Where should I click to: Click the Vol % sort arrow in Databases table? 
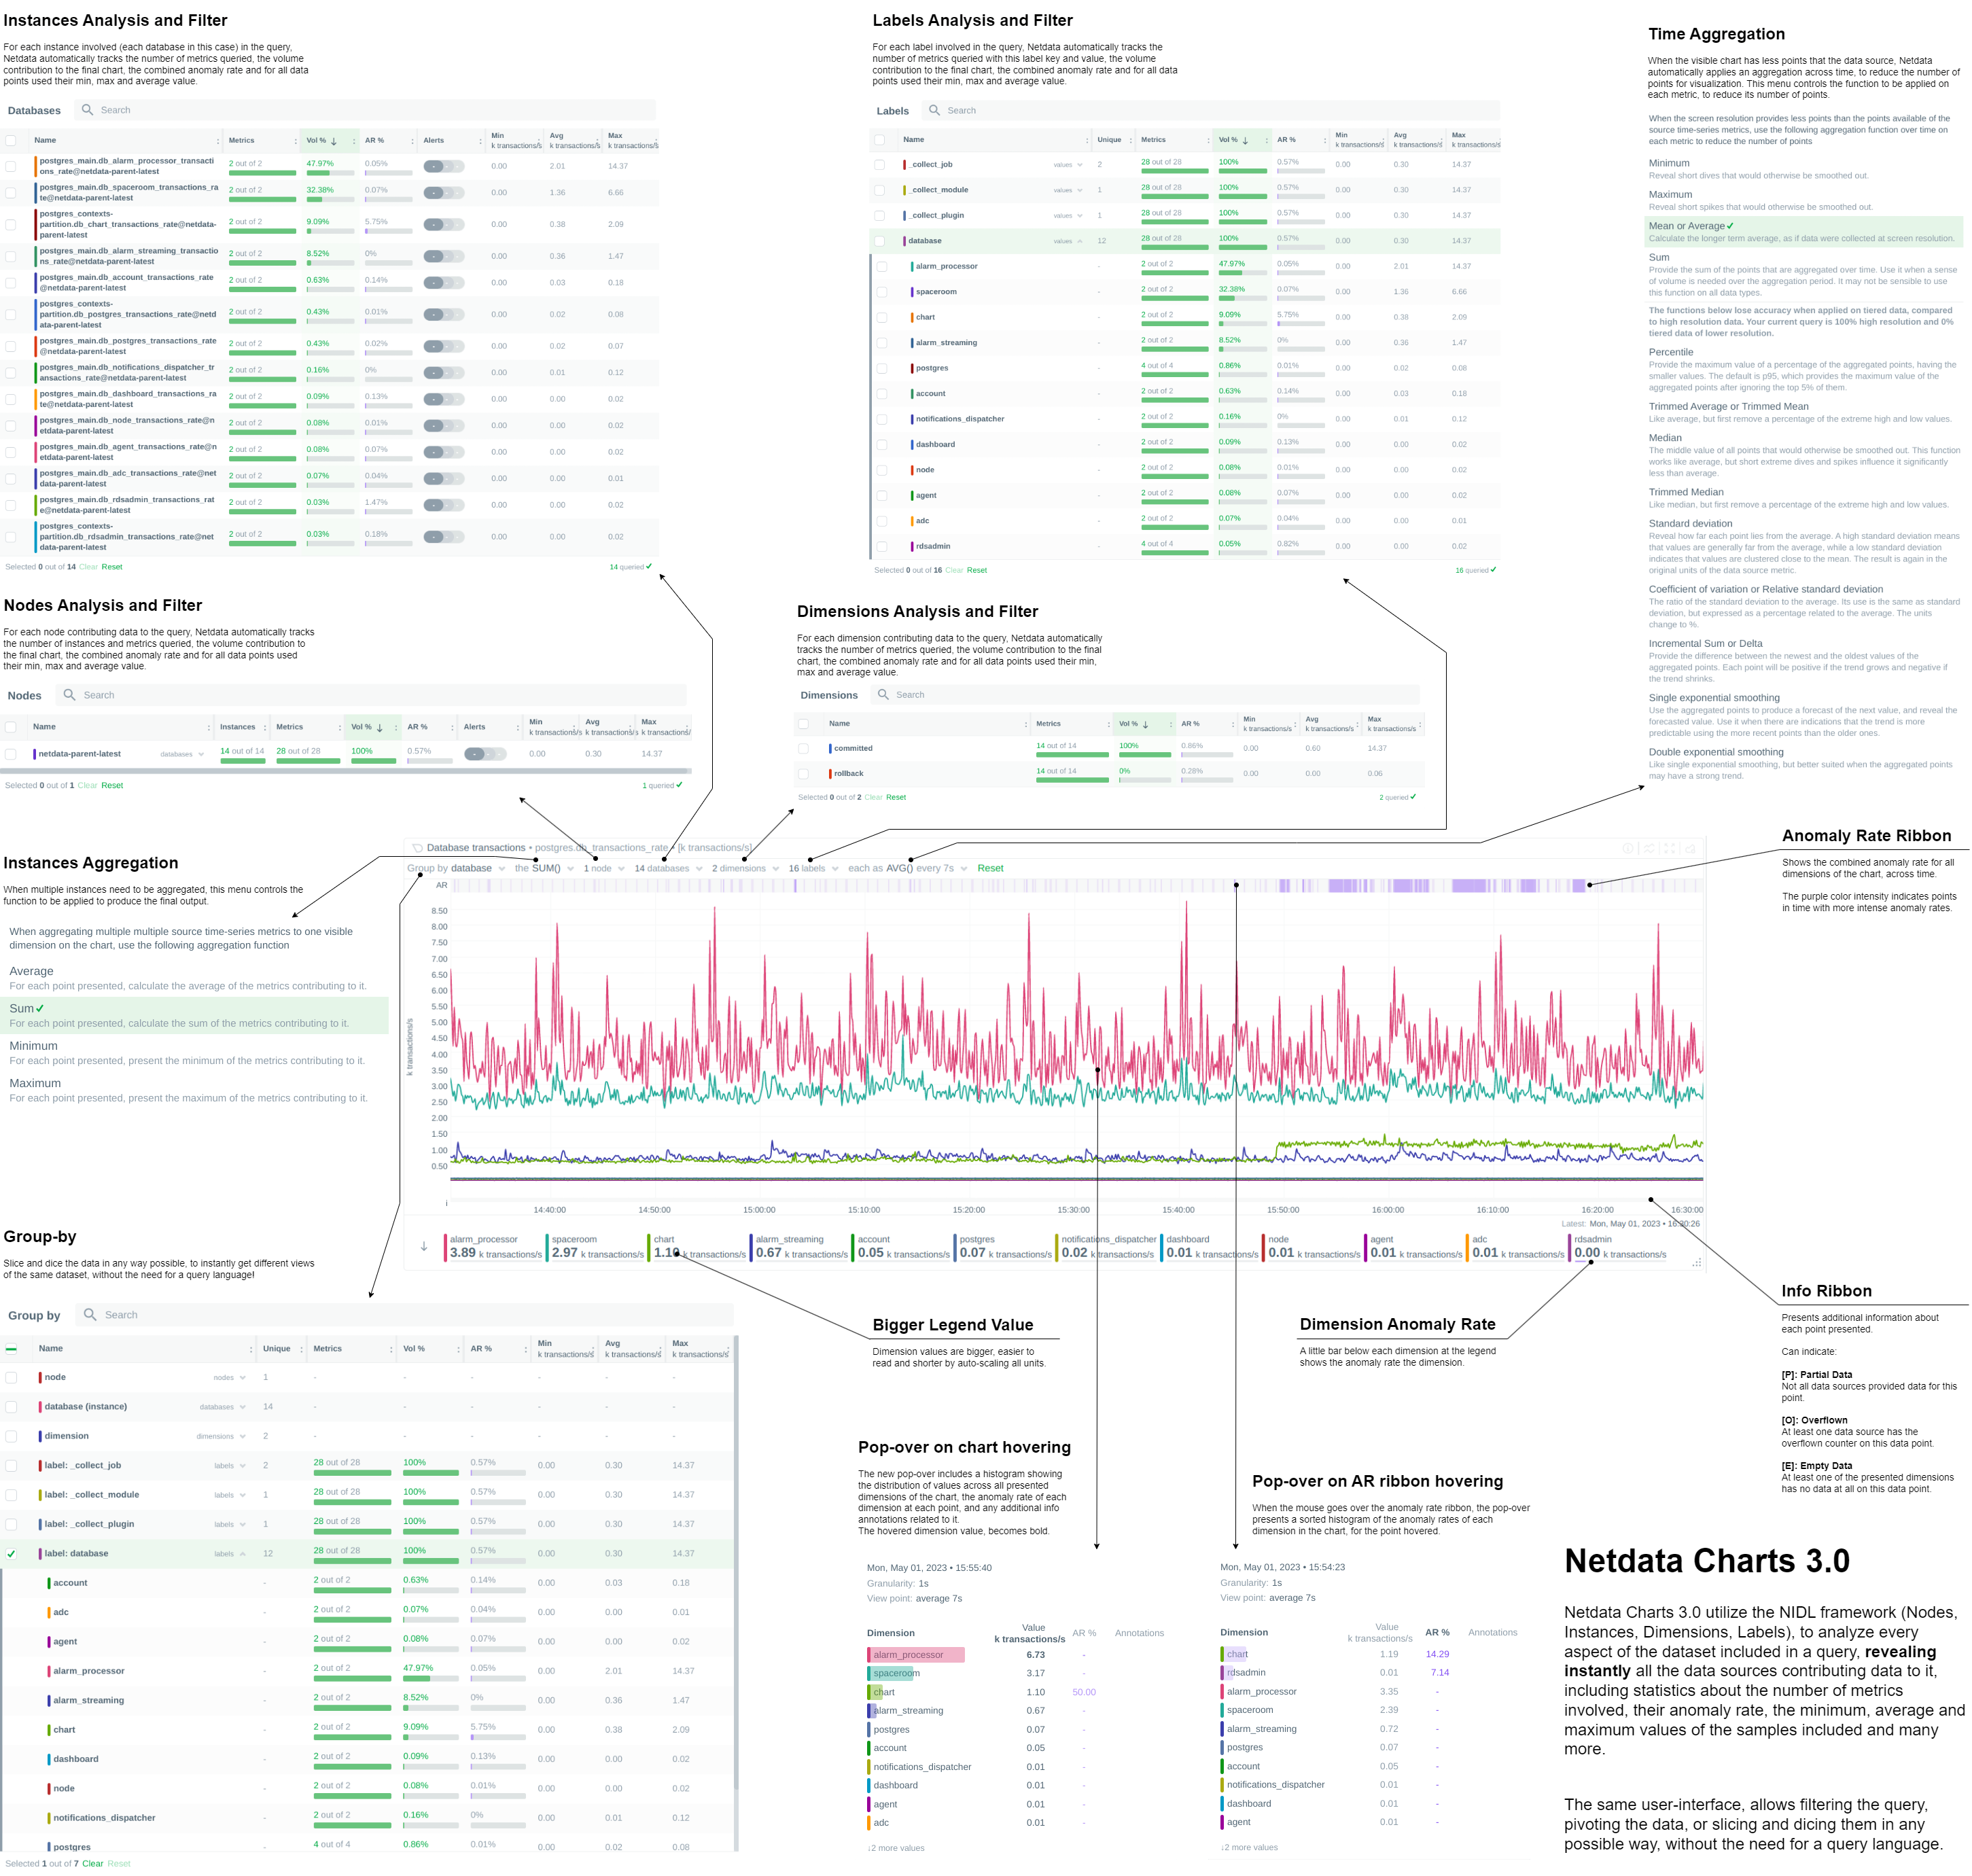point(334,141)
